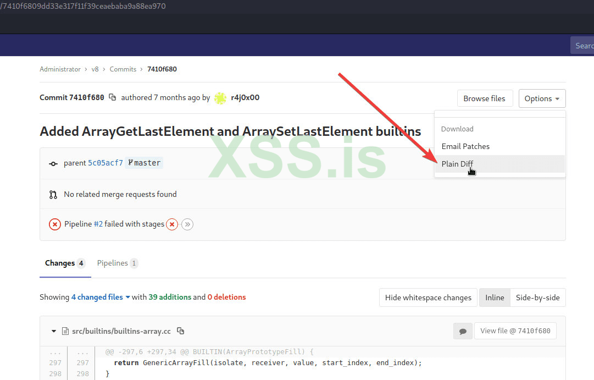Click the '39 additions' text
594x380 pixels.
point(170,297)
